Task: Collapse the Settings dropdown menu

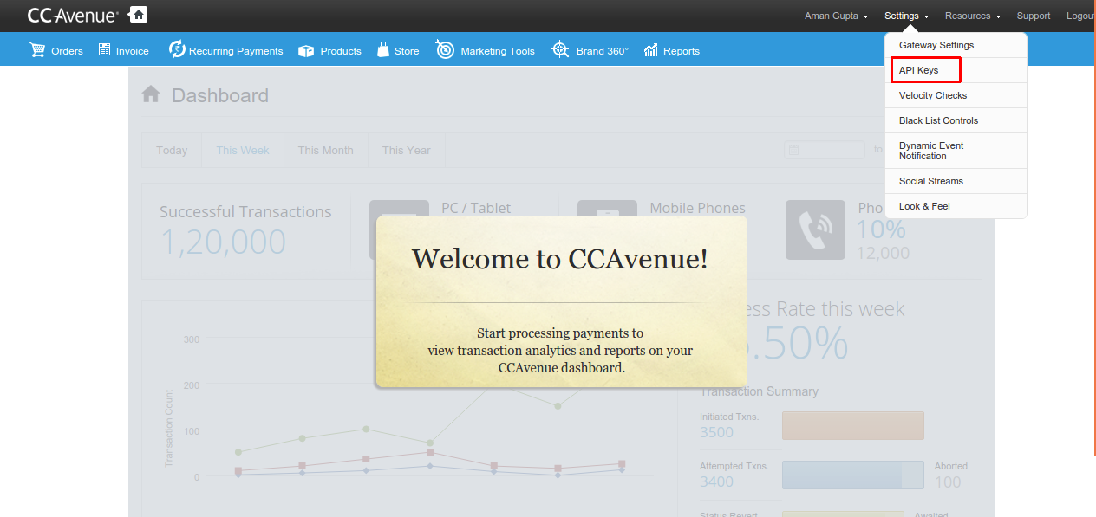Action: pyautogui.click(x=906, y=16)
